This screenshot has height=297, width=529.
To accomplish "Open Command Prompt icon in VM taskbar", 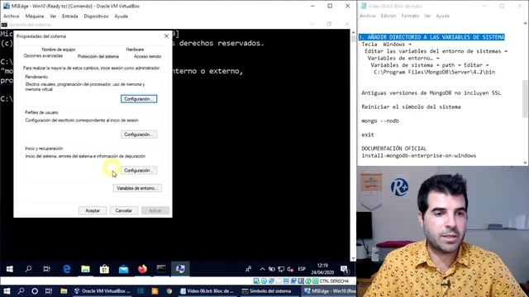I will (x=161, y=269).
